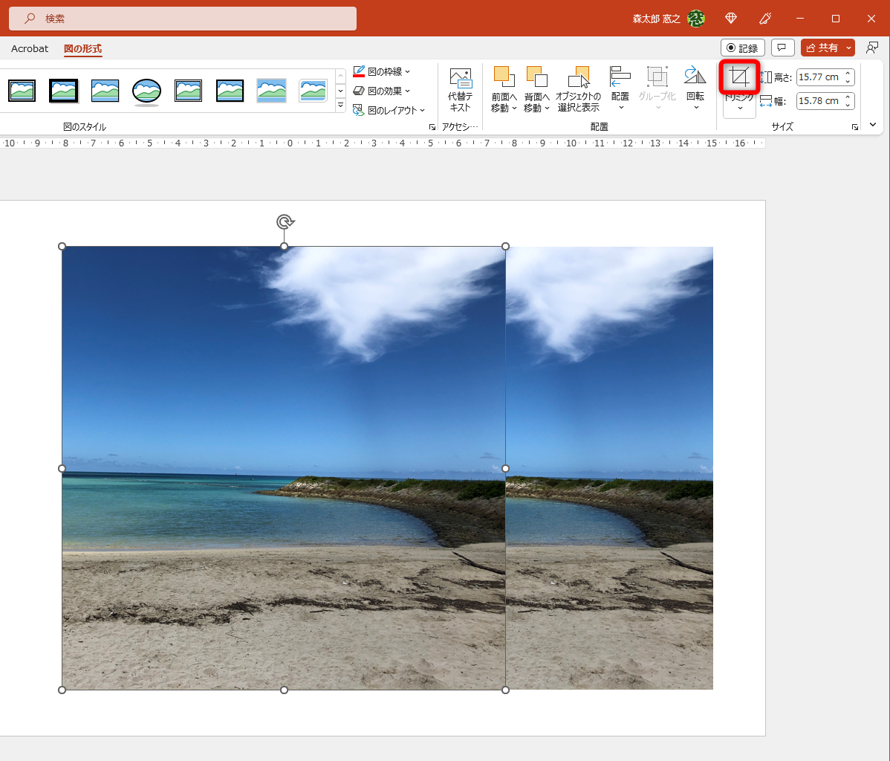Show the previous row of picture styles
The width and height of the screenshot is (890, 761).
click(340, 76)
